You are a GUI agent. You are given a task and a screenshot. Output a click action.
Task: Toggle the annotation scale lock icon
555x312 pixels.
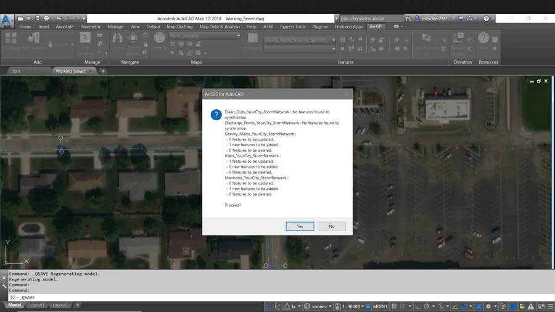coord(368,306)
